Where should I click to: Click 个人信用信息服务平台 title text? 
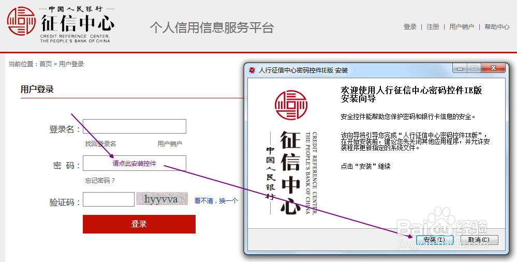click(x=212, y=27)
